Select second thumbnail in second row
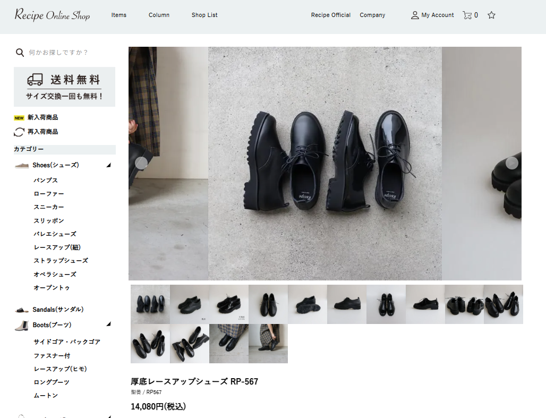The height and width of the screenshot is (418, 546). [190, 344]
